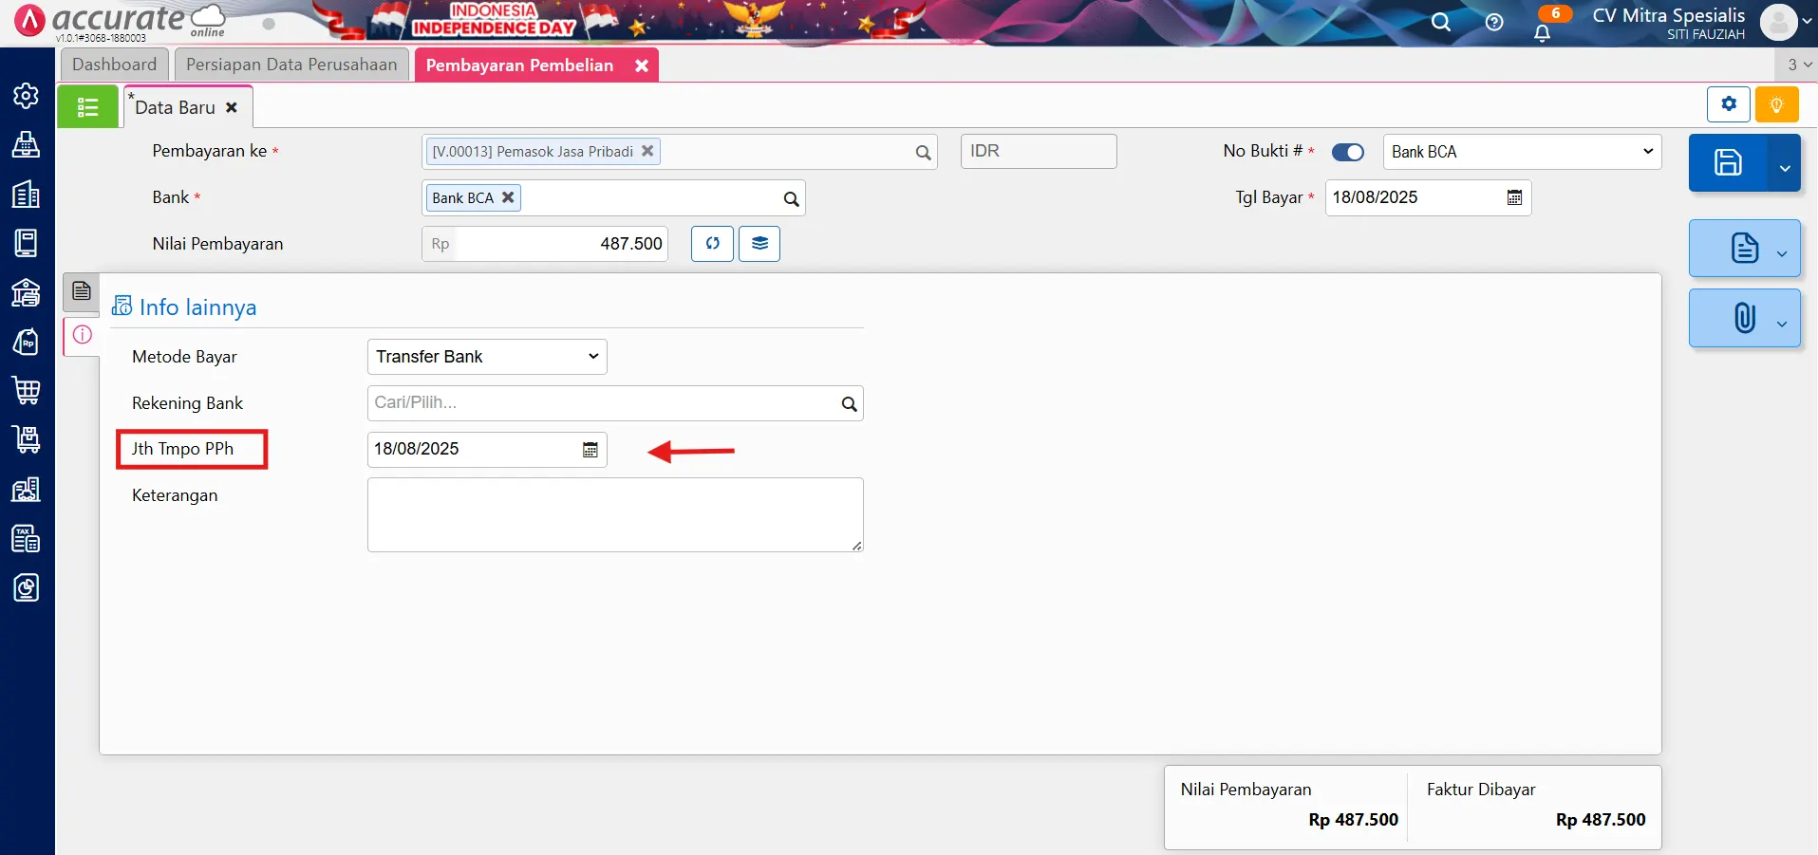The image size is (1818, 855).
Task: Open the tab count 3 dropdown
Action: (1797, 65)
